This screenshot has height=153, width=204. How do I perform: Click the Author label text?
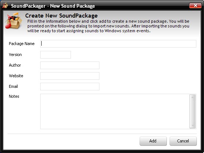15,65
